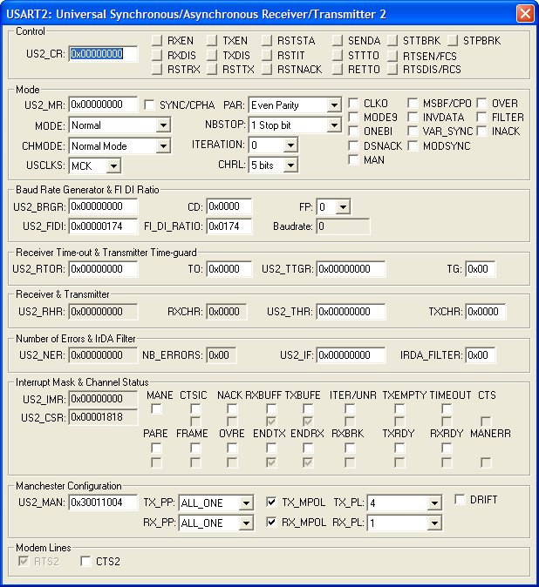Check the TXDIS checkbox
The height and width of the screenshot is (587, 539).
pyautogui.click(x=212, y=56)
